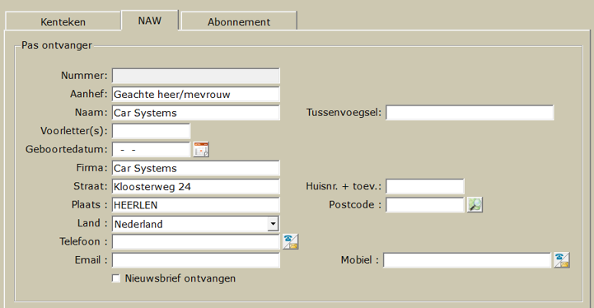Focus the Naam input field
This screenshot has height=308, width=594.
(x=196, y=113)
